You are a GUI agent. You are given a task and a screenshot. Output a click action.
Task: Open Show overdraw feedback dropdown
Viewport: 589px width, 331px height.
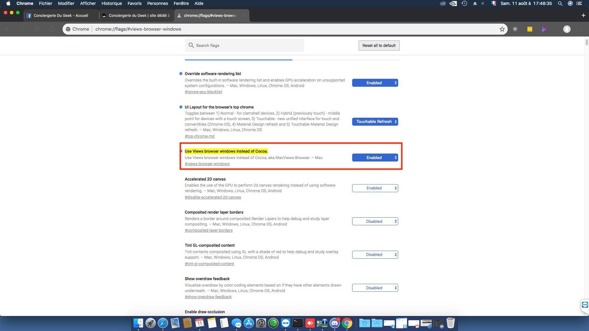point(375,288)
